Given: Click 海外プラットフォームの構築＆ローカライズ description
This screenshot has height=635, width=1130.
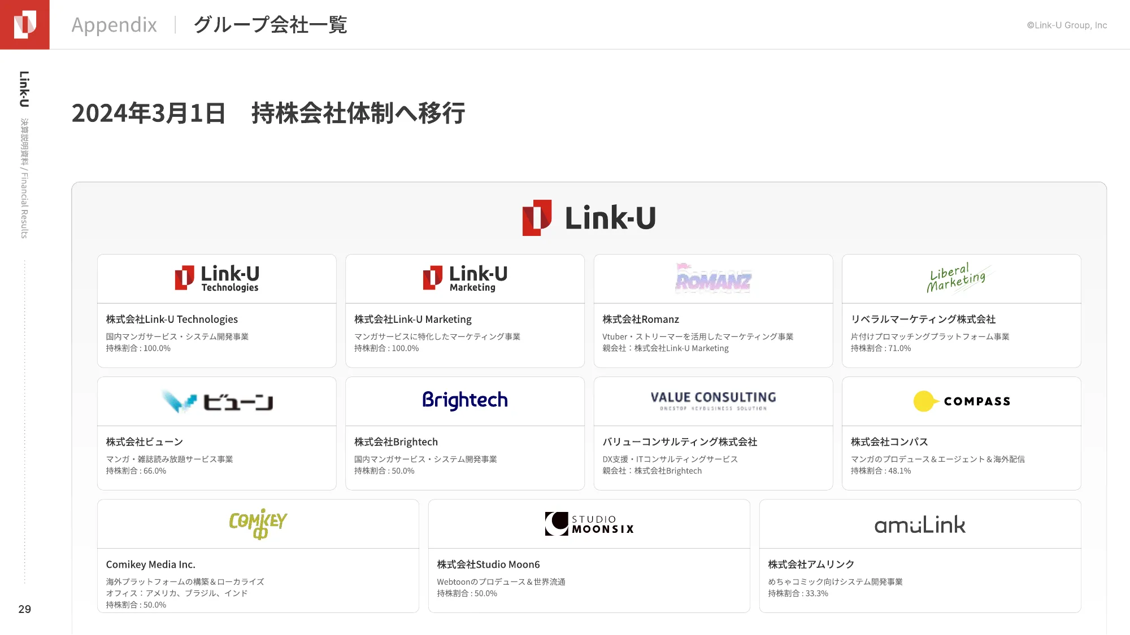Looking at the screenshot, I should click(x=185, y=582).
